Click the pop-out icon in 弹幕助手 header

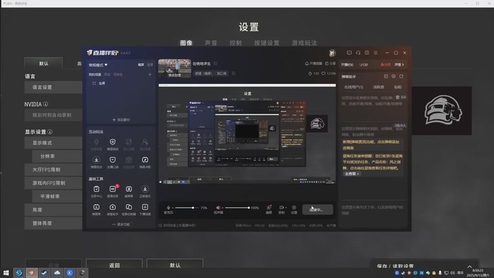pos(401,76)
